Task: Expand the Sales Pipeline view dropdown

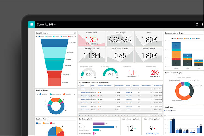Action: tap(48, 33)
